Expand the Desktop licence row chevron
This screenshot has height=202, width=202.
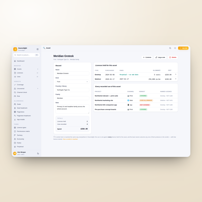point(176,74)
